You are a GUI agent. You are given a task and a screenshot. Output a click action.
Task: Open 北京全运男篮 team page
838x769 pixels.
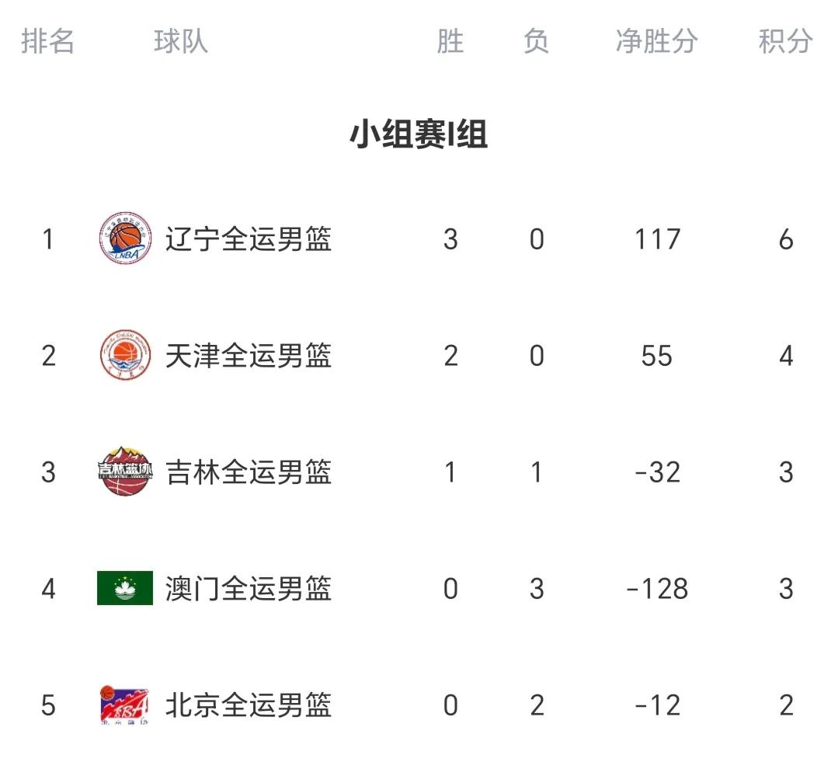click(x=249, y=705)
